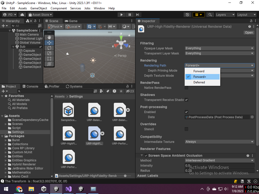Toggle the Screen Space Ambient Occlusion checkbox
The height and width of the screenshot is (194, 259).
[146, 156]
